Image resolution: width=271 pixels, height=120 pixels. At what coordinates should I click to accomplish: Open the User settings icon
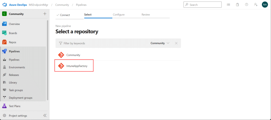coord(256,5)
